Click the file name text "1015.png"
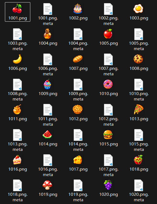The image size is (157, 204). 108,144
